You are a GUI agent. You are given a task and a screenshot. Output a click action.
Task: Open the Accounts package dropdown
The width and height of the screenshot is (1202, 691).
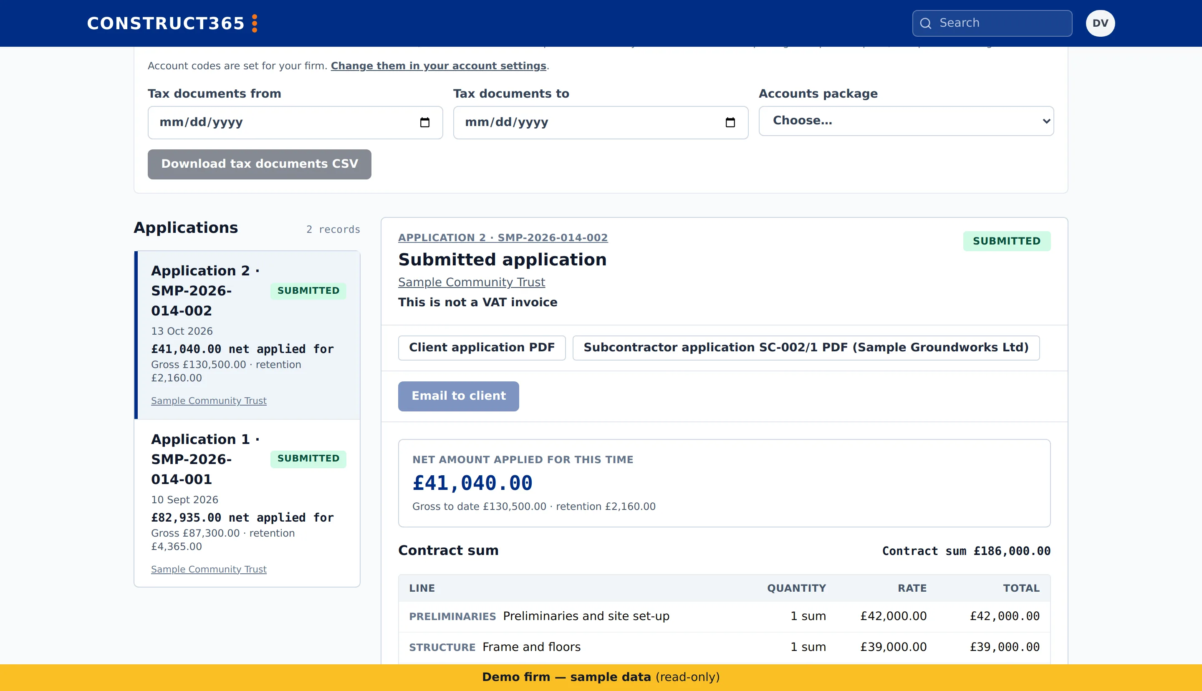(906, 121)
